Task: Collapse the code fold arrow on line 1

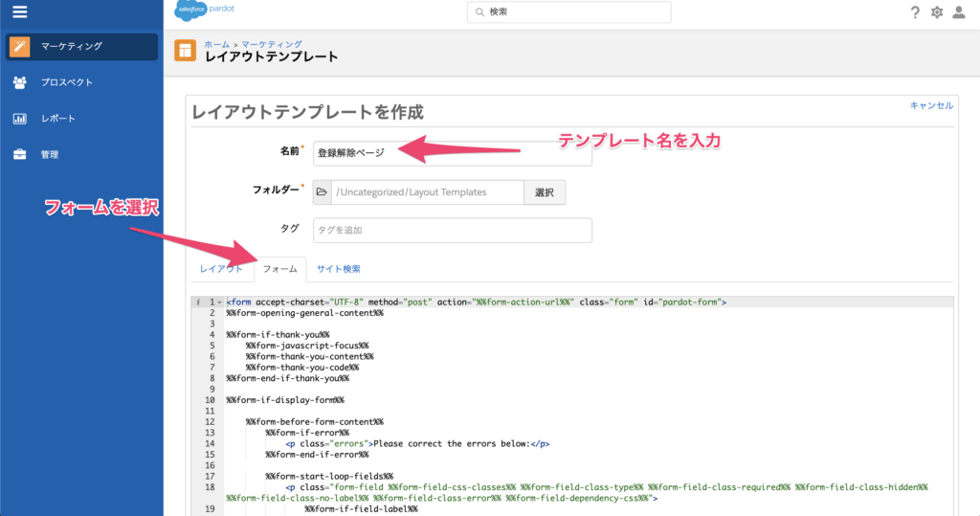Action: [x=219, y=303]
